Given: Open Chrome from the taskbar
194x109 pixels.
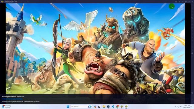Looking at the screenshot, I should click(x=117, y=106).
